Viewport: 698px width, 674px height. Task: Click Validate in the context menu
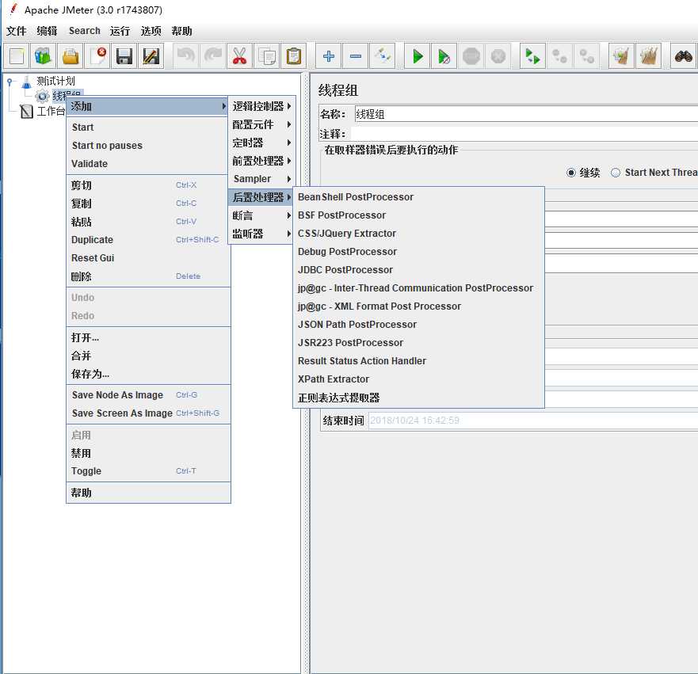pyautogui.click(x=148, y=164)
